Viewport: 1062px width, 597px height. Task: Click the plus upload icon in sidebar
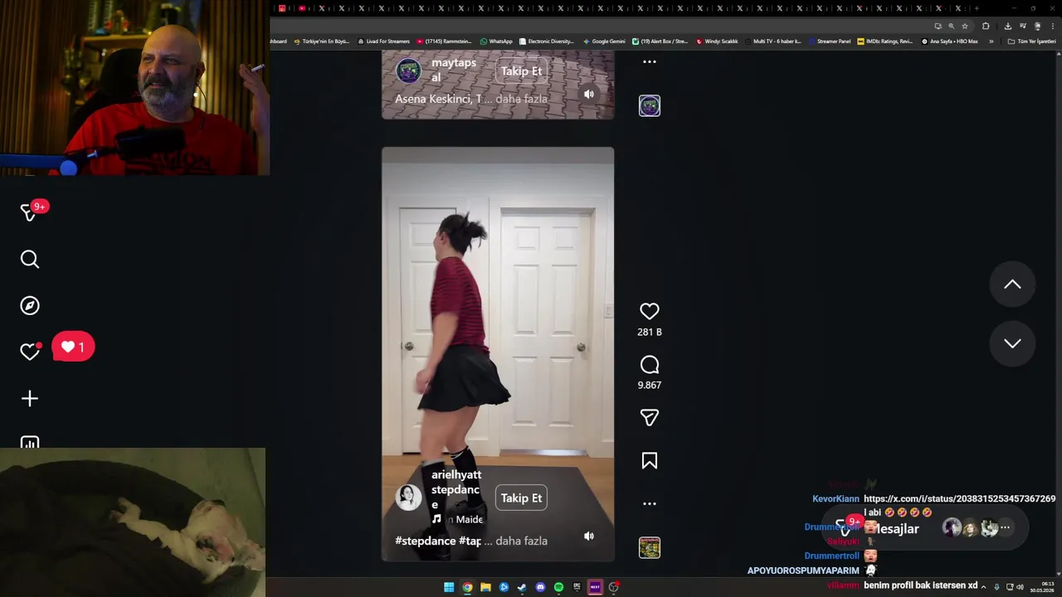click(x=30, y=399)
